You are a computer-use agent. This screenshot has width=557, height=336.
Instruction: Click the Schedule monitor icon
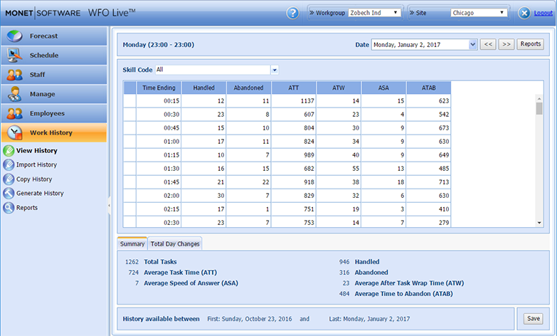tap(14, 56)
